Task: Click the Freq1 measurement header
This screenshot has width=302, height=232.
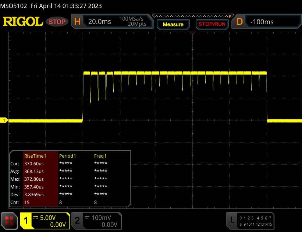Action: point(100,156)
